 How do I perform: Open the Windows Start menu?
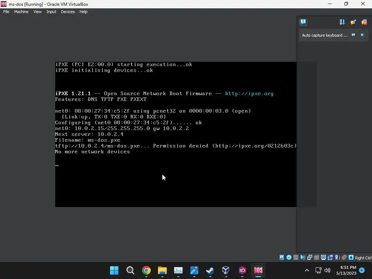click(x=114, y=270)
